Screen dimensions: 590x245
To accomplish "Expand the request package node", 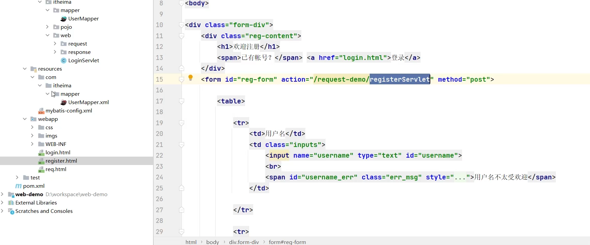I will tap(55, 44).
